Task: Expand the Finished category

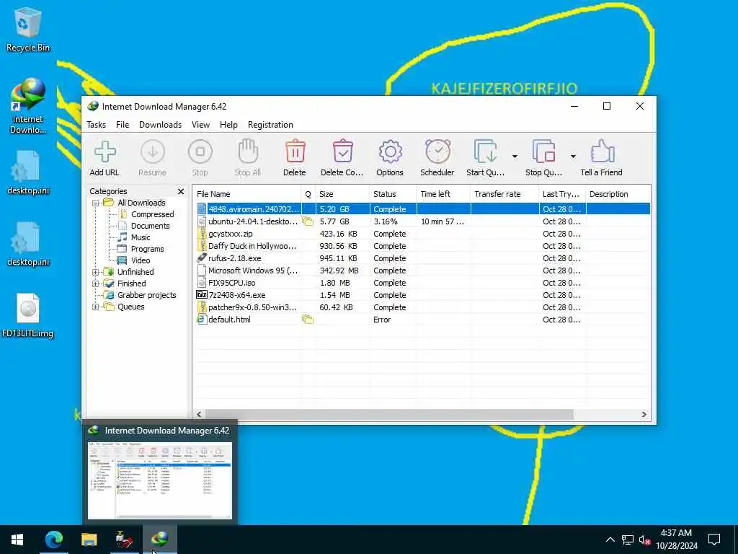Action: [96, 283]
